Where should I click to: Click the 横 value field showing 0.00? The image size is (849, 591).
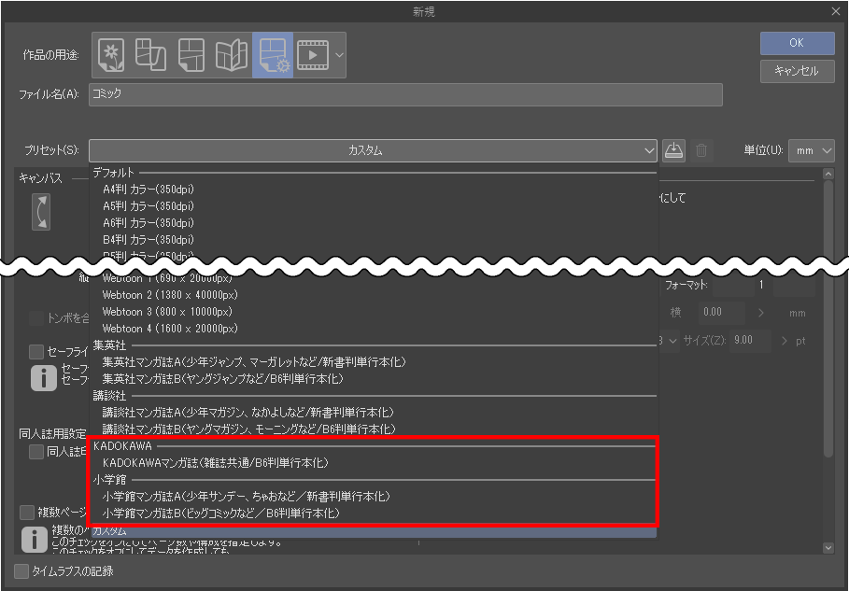click(x=722, y=312)
